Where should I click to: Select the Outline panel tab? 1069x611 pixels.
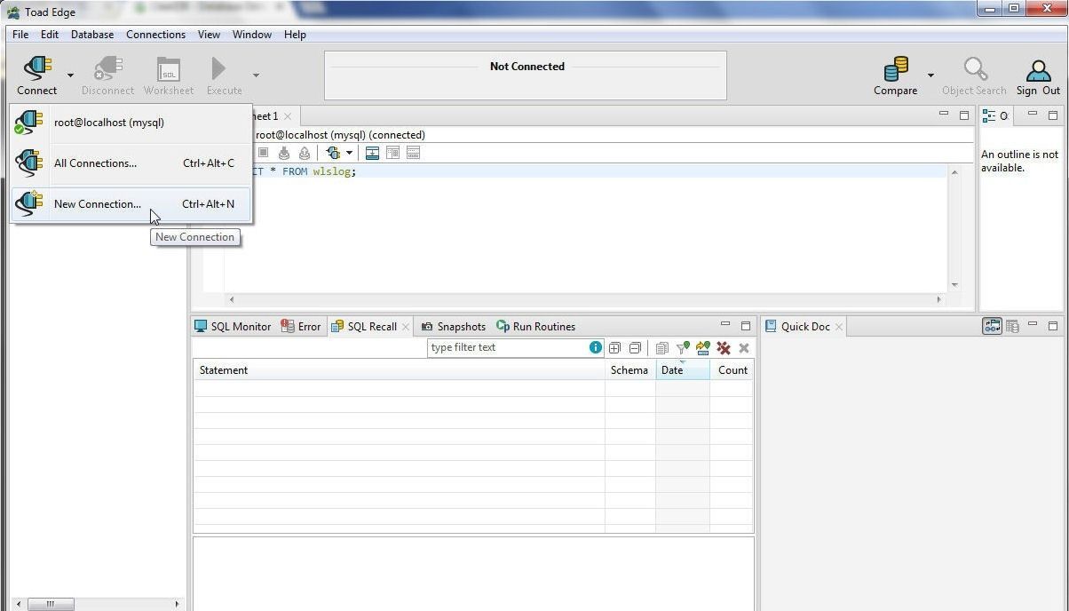coord(995,116)
